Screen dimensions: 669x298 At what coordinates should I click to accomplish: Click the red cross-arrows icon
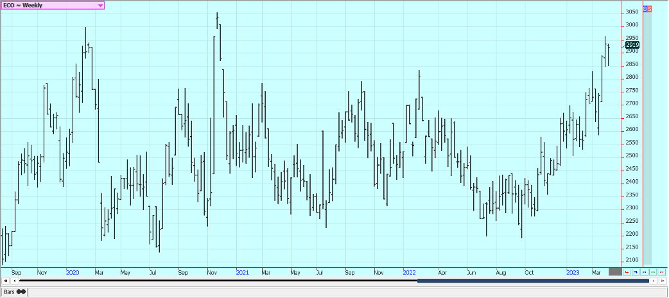(661, 272)
